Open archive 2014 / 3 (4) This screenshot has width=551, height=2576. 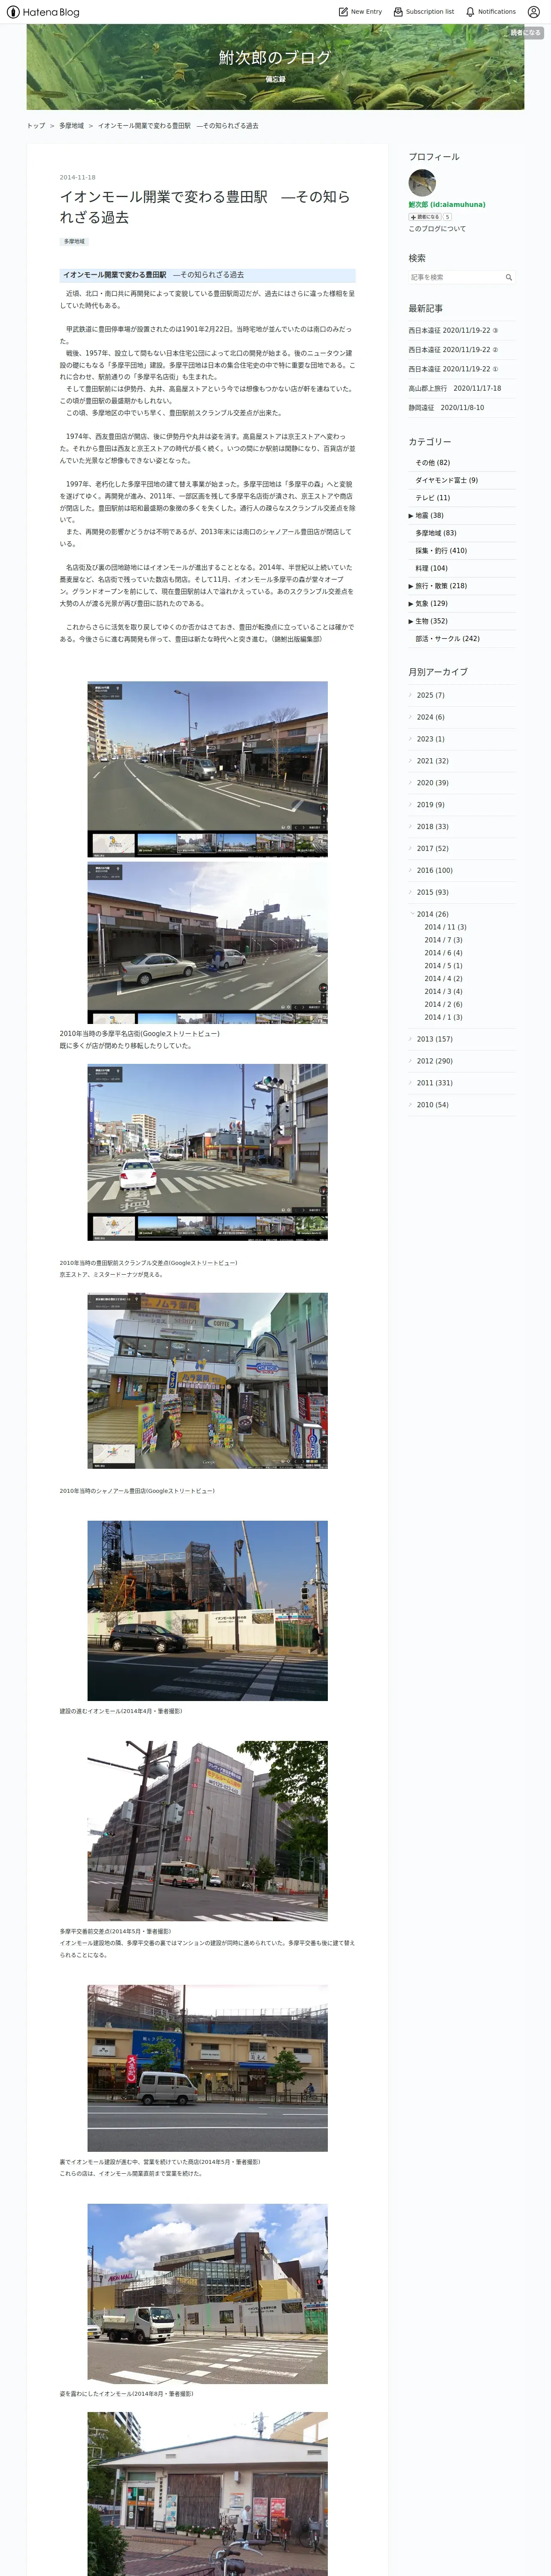[x=443, y=992]
